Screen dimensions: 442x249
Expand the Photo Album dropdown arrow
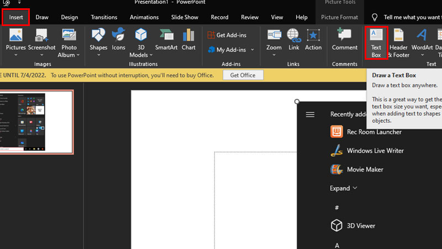[78, 55]
